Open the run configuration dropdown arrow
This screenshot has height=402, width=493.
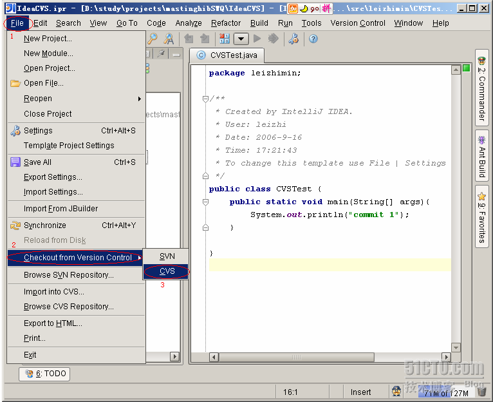pos(241,39)
